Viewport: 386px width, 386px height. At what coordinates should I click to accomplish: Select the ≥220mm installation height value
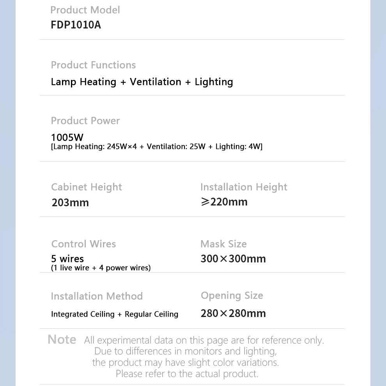(x=224, y=202)
